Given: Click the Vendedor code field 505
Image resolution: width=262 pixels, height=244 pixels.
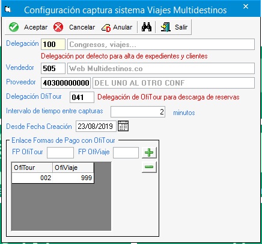Looking at the screenshot, I should point(53,69).
